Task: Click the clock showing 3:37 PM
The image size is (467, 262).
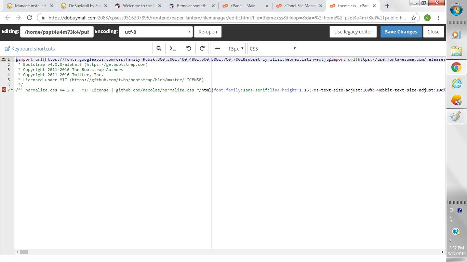Action: 456,248
